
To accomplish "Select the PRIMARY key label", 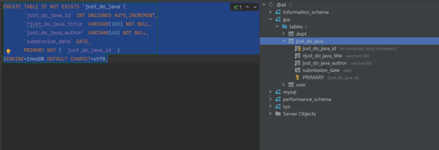I will [x=313, y=78].
